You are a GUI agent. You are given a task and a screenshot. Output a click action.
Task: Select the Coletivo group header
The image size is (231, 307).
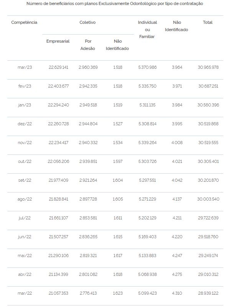87,22
